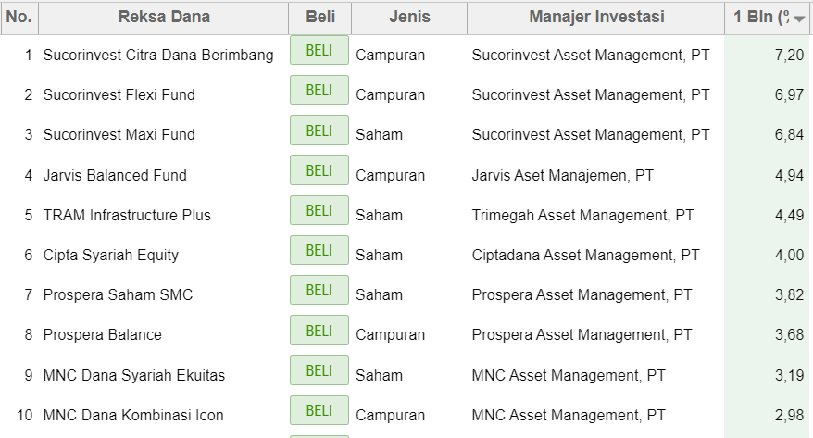Click BELI button for Sucorinvest Citra Dana Berimbang

[319, 50]
